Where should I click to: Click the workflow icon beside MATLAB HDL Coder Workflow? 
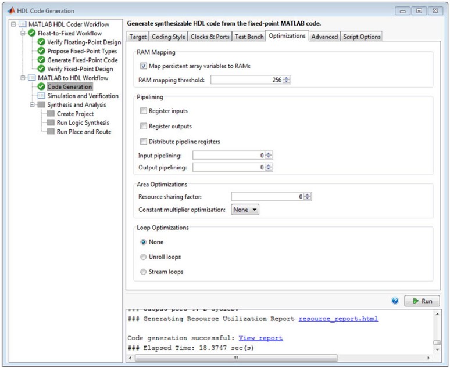[23, 24]
